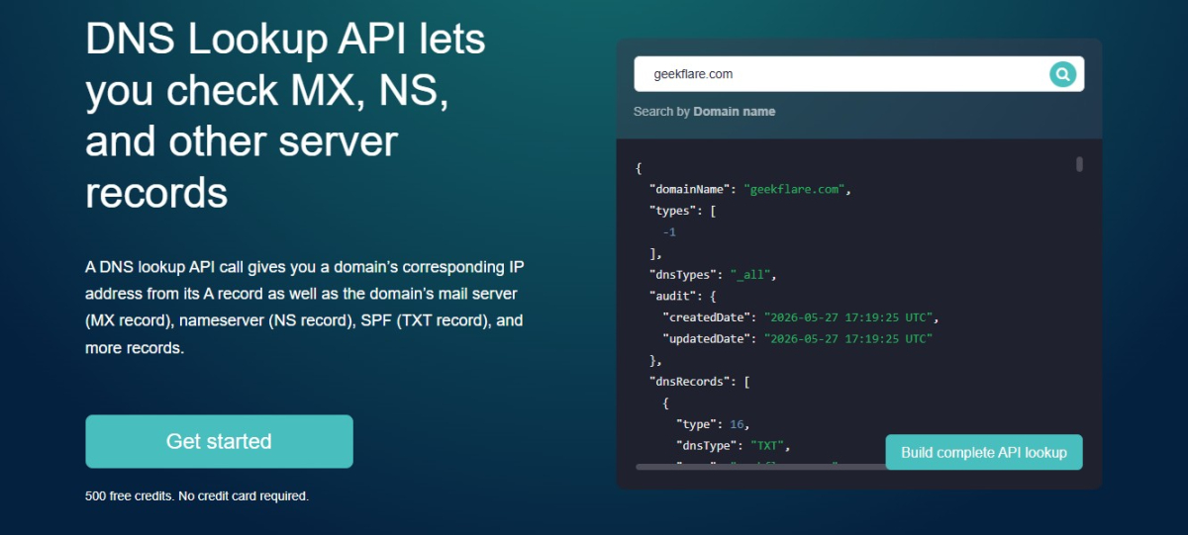Click the DNS Lookup API heading
Viewport: 1188px width, 535px height.
pyautogui.click(x=286, y=115)
